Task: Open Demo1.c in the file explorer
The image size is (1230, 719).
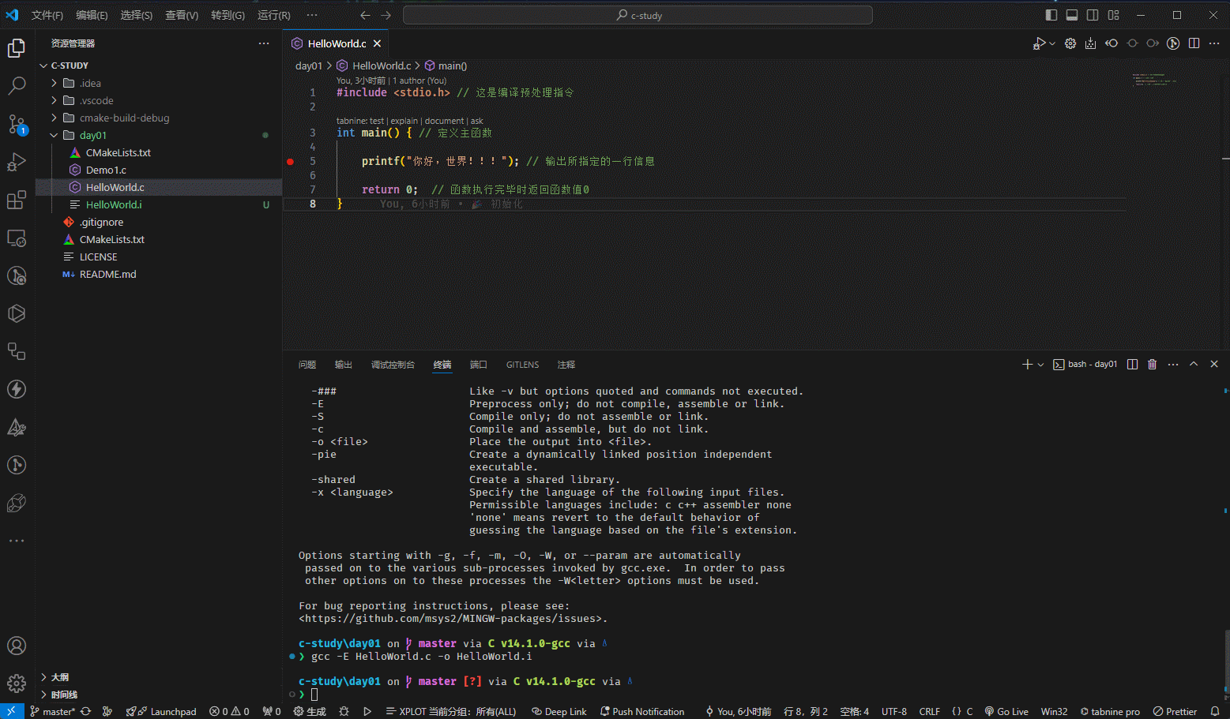Action: pos(106,170)
